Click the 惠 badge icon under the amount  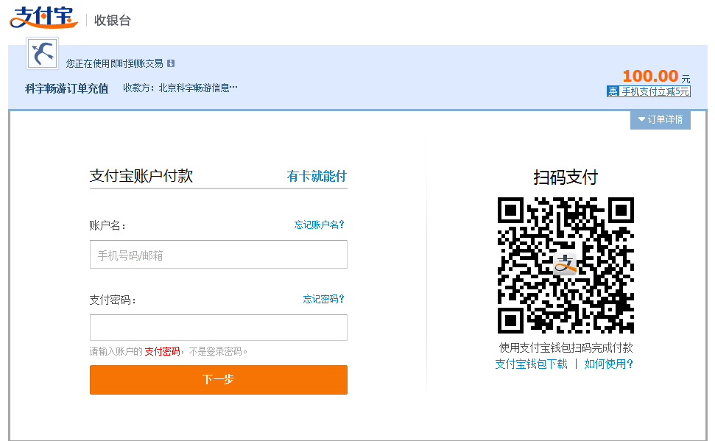(x=613, y=92)
